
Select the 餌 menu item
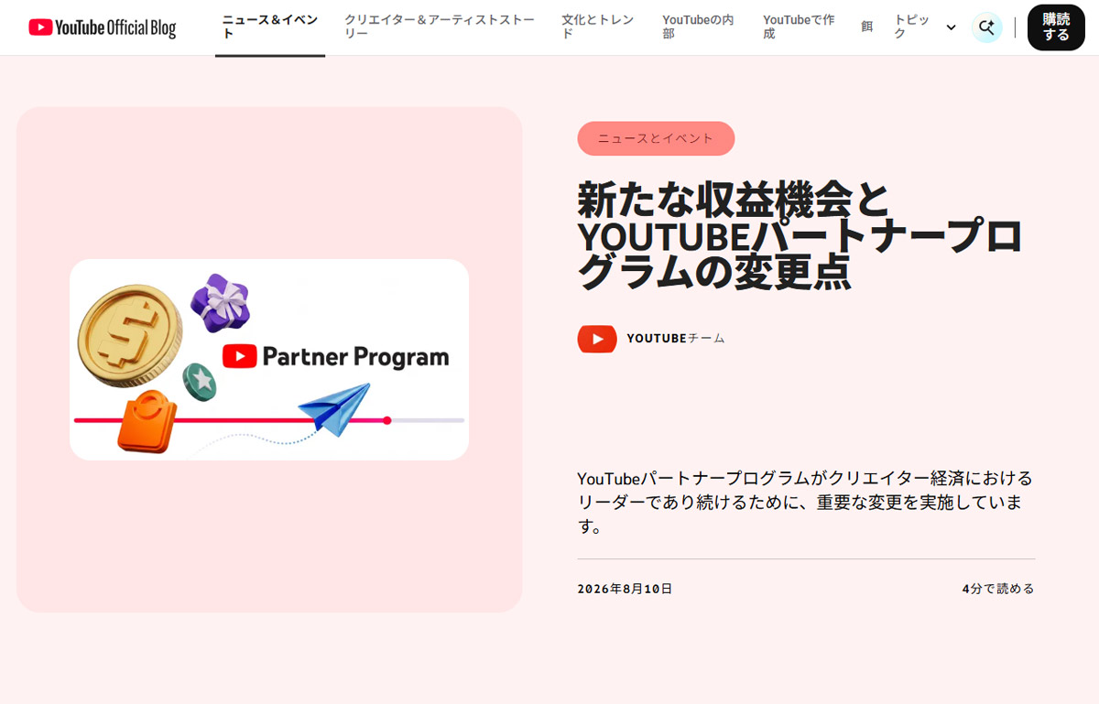866,27
